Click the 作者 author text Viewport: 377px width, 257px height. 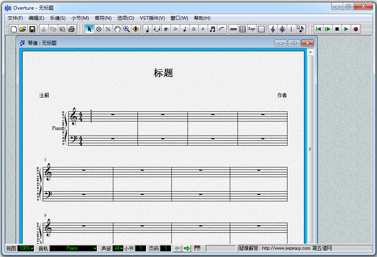pyautogui.click(x=282, y=95)
